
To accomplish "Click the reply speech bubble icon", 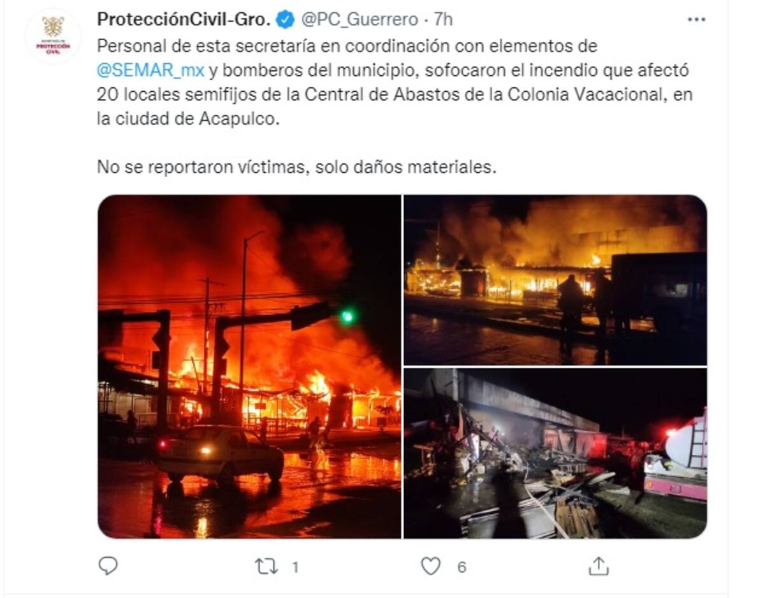I will tap(109, 565).
